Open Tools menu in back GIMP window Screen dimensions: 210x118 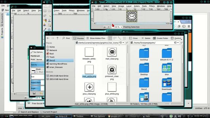pyautogui.click(x=64, y=10)
